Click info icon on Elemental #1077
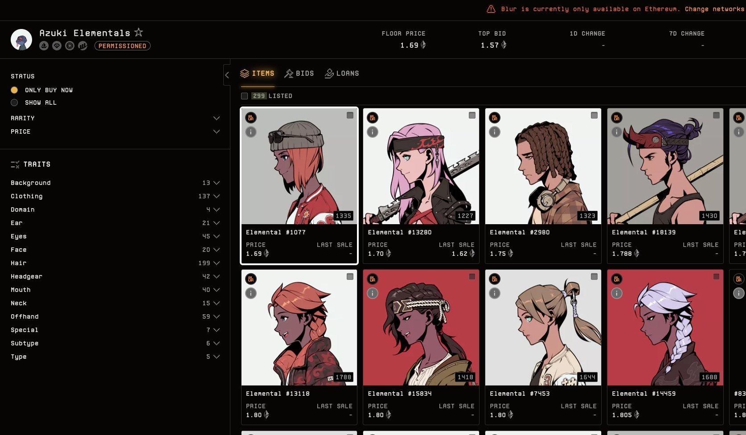Image resolution: width=746 pixels, height=435 pixels. [x=251, y=132]
